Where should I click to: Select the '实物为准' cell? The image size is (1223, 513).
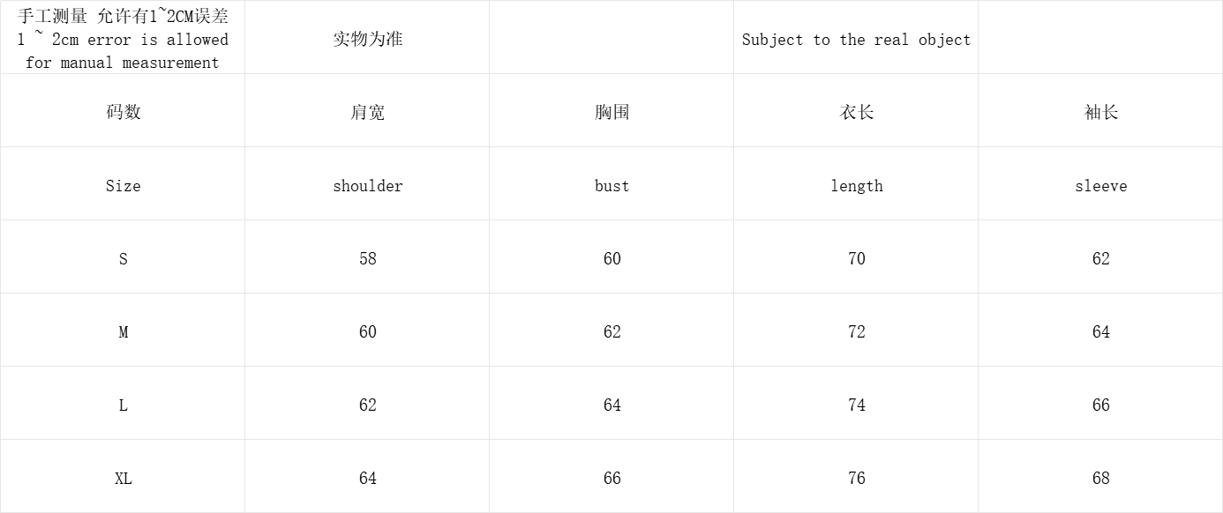[367, 40]
